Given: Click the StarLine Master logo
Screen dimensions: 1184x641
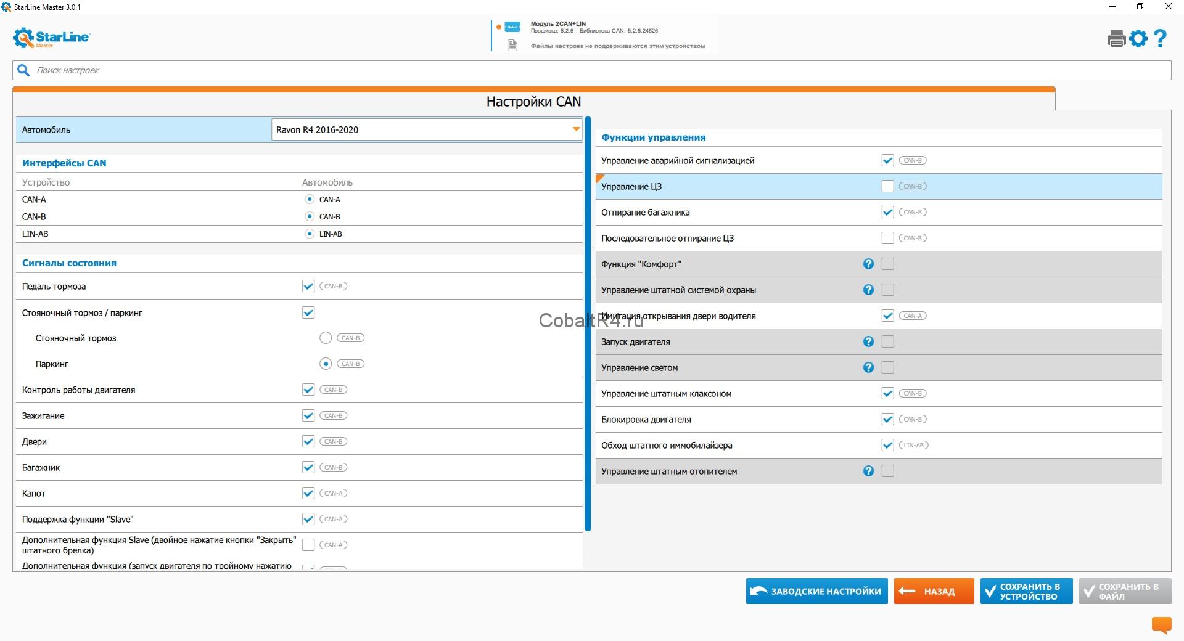Looking at the screenshot, I should [x=52, y=38].
